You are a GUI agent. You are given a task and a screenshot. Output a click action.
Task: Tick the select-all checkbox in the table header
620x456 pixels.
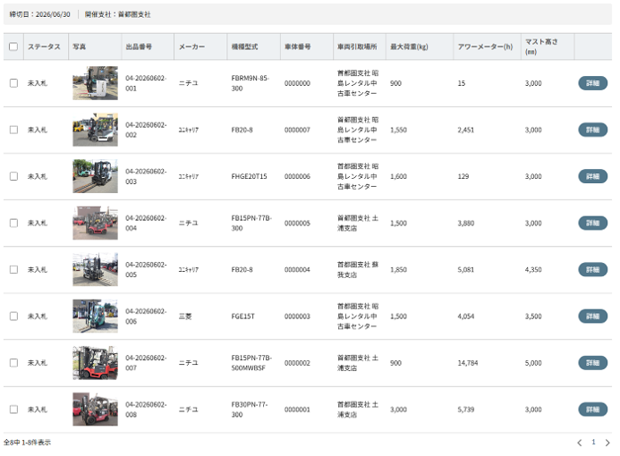pyautogui.click(x=13, y=46)
